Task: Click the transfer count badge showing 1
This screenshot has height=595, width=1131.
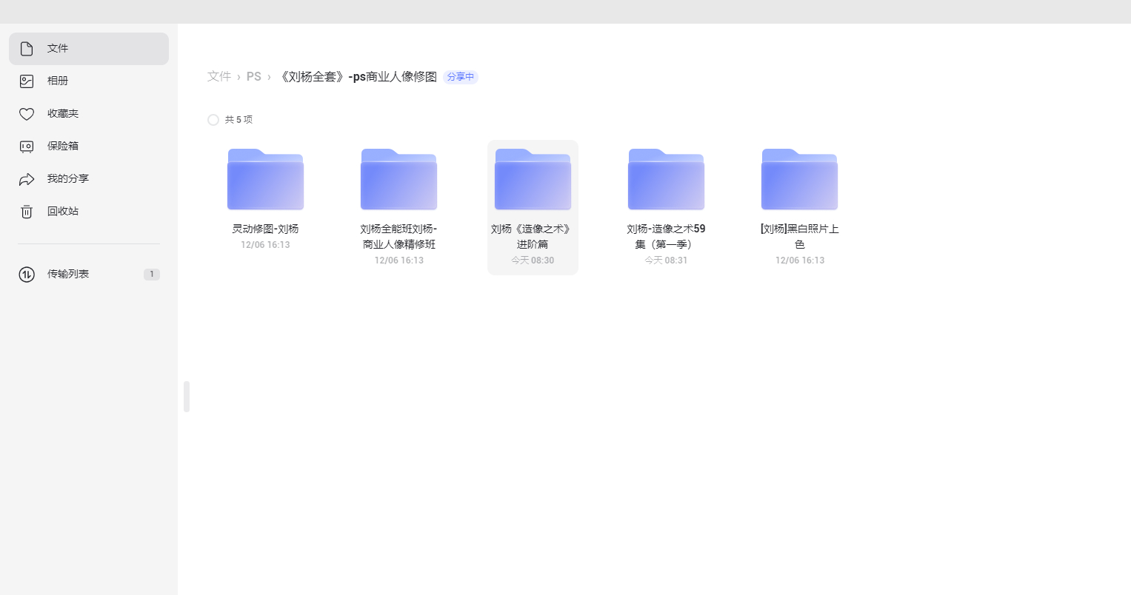Action: click(152, 275)
